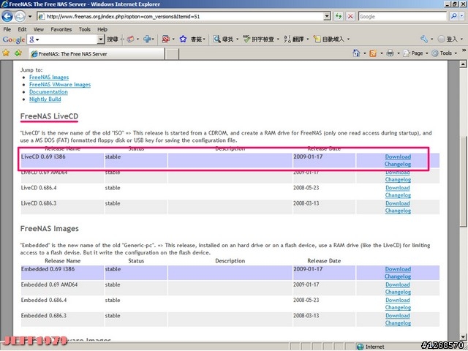Follow the Nightly Build jump link

[x=45, y=99]
